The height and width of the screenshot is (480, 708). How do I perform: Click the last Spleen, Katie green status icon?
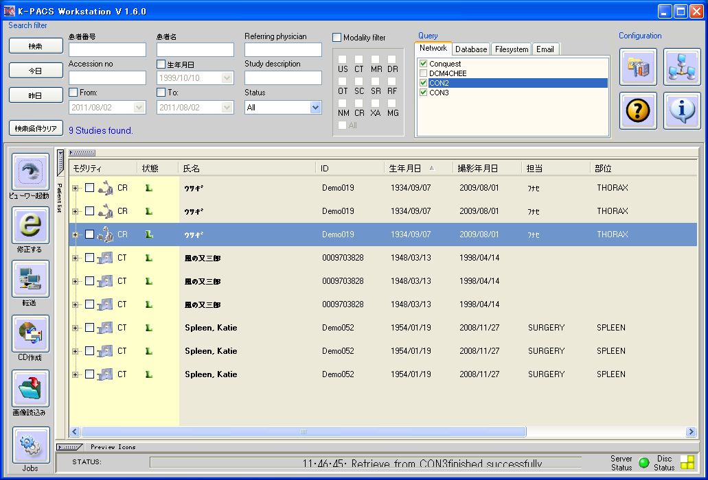click(149, 374)
